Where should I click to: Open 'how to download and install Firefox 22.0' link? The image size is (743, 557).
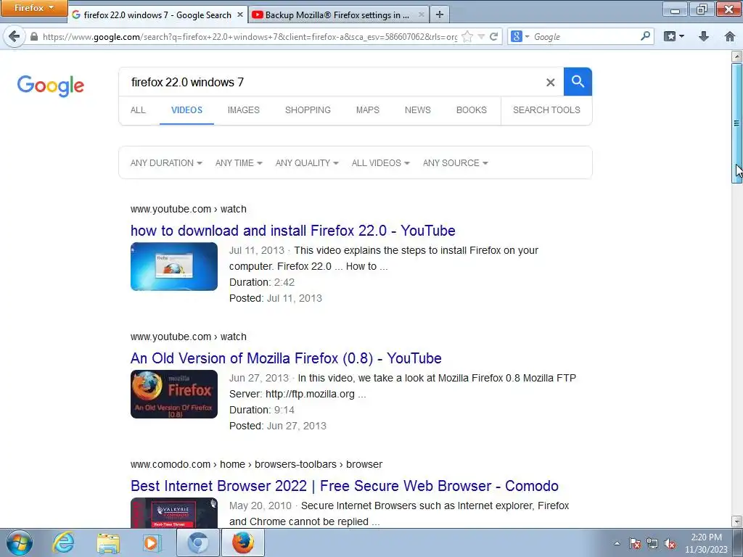click(293, 231)
